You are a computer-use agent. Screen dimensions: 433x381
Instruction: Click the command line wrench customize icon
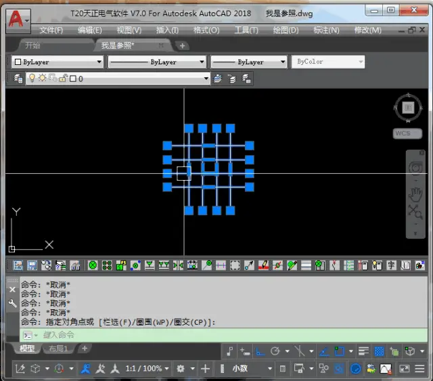12,304
